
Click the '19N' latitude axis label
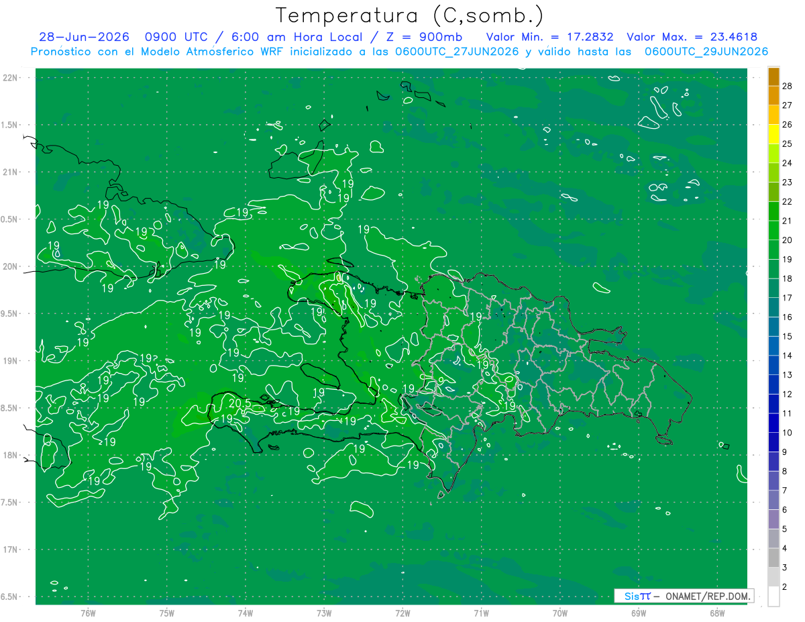click(x=11, y=361)
